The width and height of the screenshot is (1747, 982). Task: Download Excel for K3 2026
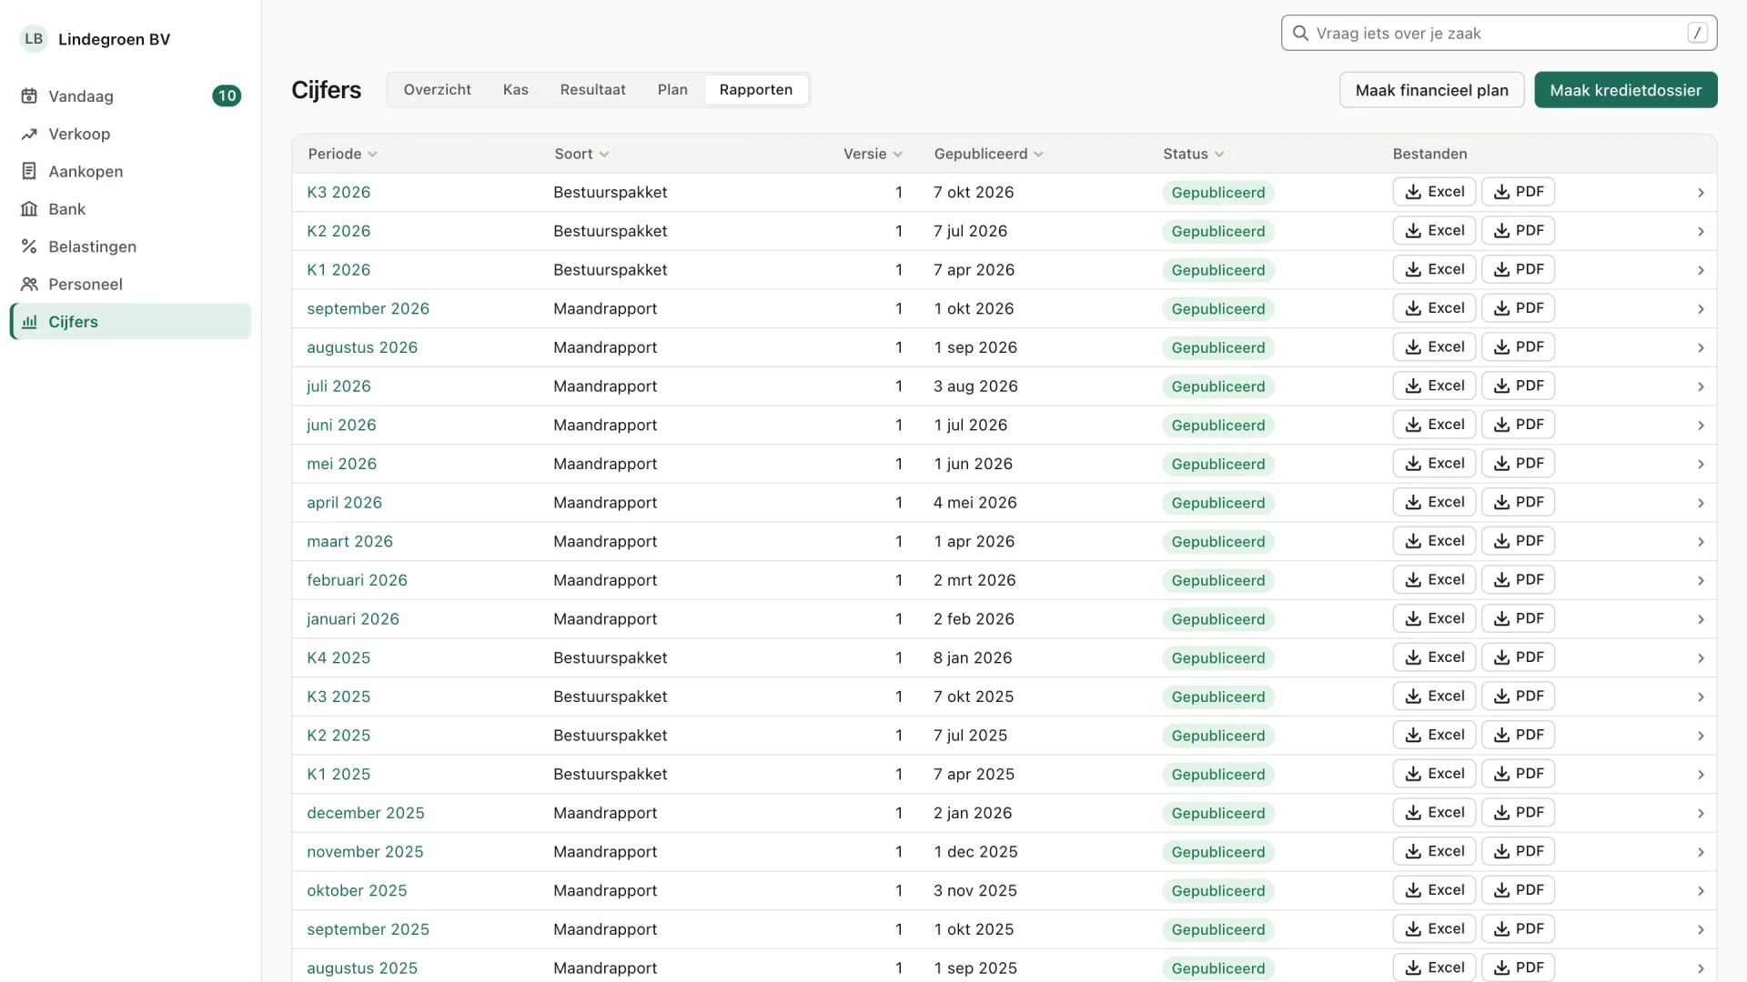pos(1434,192)
